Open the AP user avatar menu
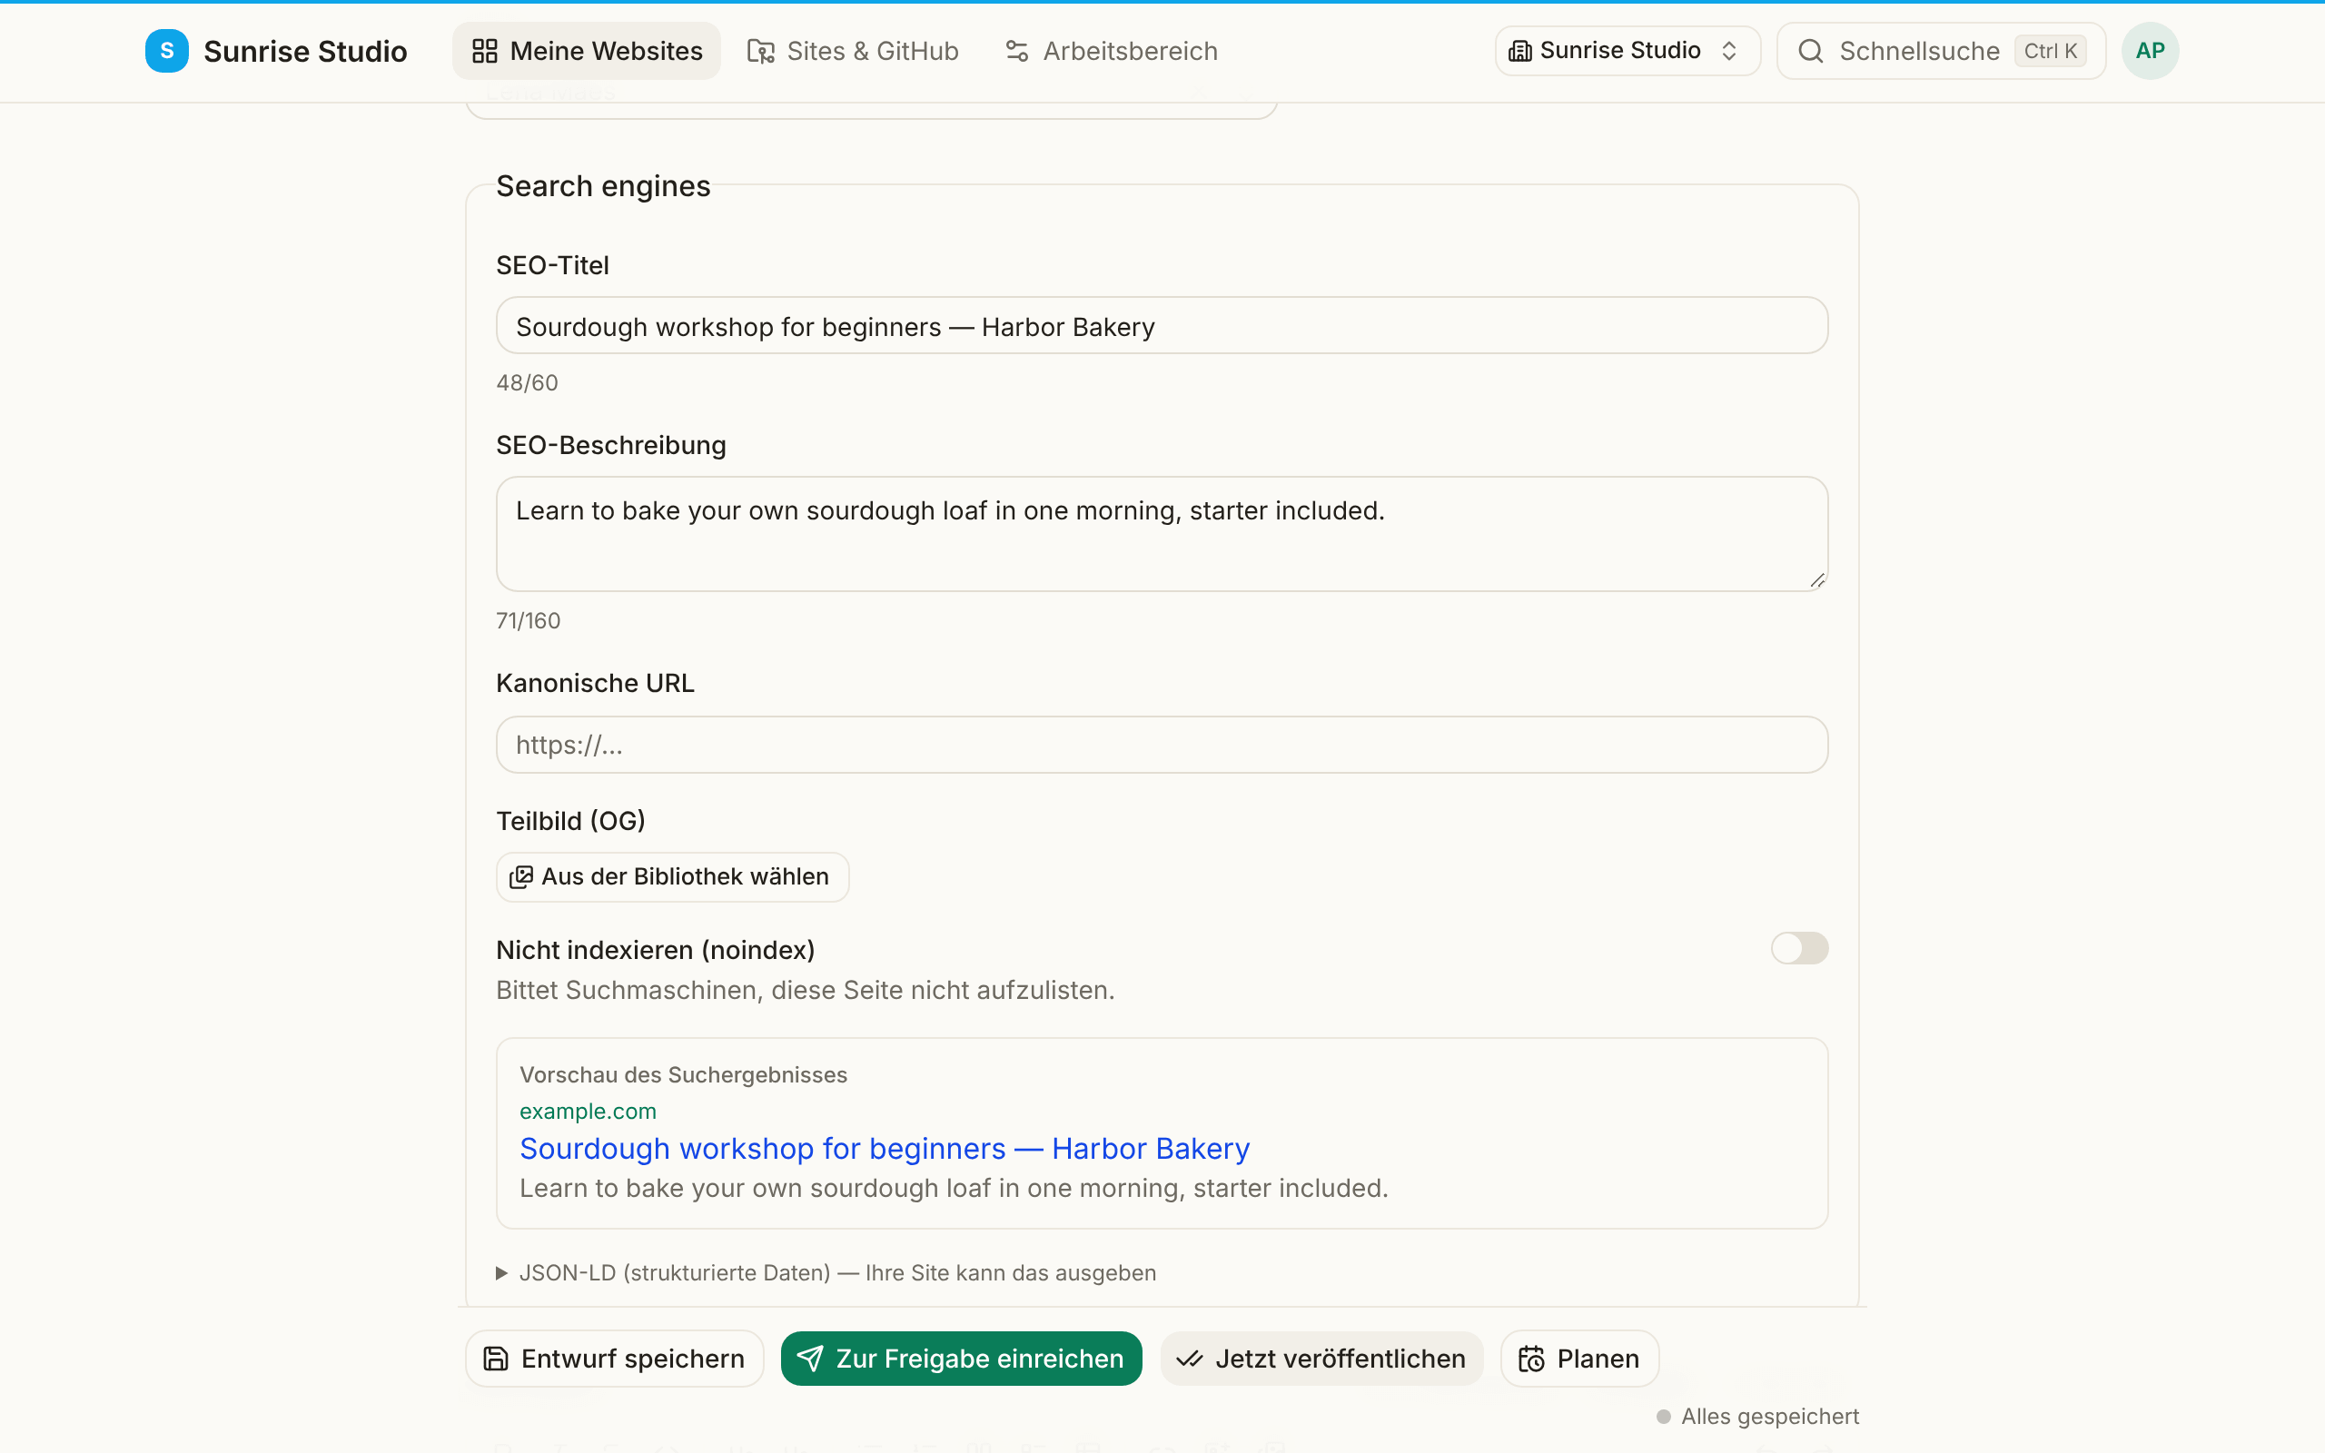2325x1453 pixels. [2149, 51]
